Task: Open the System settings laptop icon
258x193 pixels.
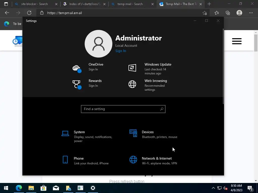Action: pyautogui.click(x=65, y=133)
